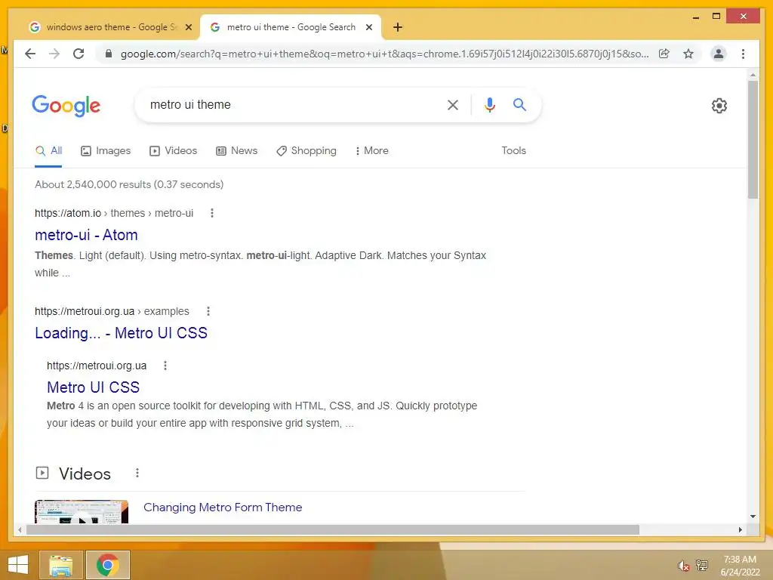The height and width of the screenshot is (580, 773).
Task: Switch to News results
Action: [x=236, y=151]
